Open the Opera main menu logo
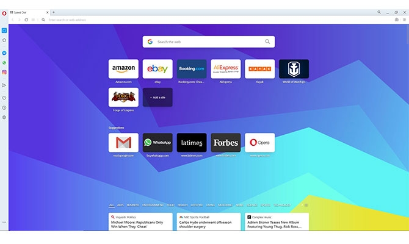Viewport: 409px width, 244px height. (x=4, y=13)
